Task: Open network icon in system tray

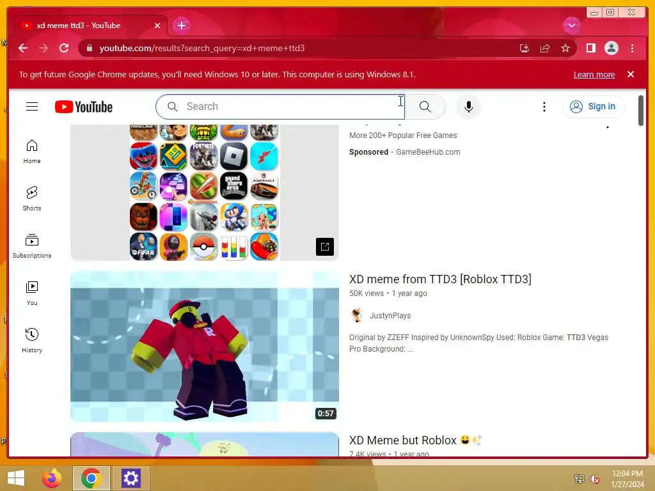Action: pyautogui.click(x=579, y=478)
